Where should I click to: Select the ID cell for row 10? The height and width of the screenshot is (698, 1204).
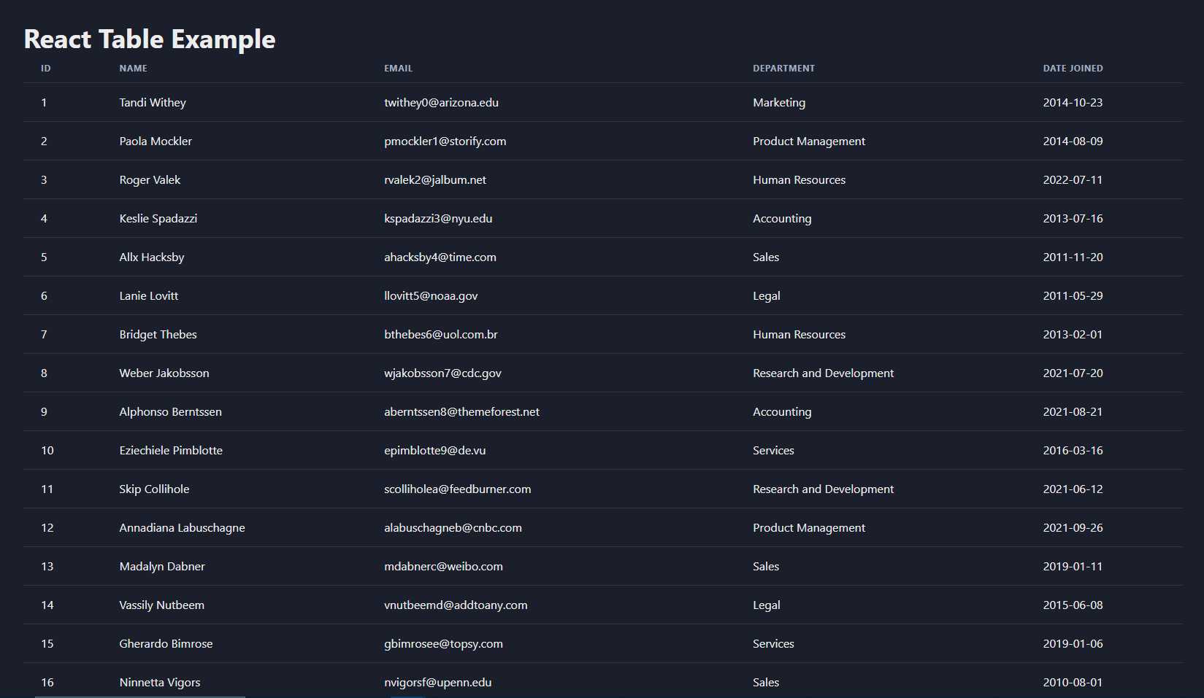click(47, 451)
